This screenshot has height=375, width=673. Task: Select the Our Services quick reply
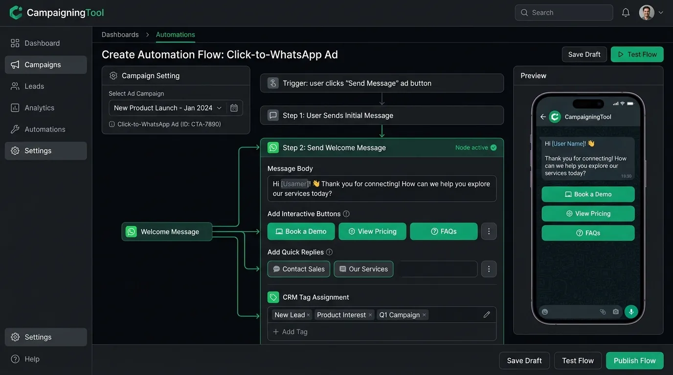363,269
